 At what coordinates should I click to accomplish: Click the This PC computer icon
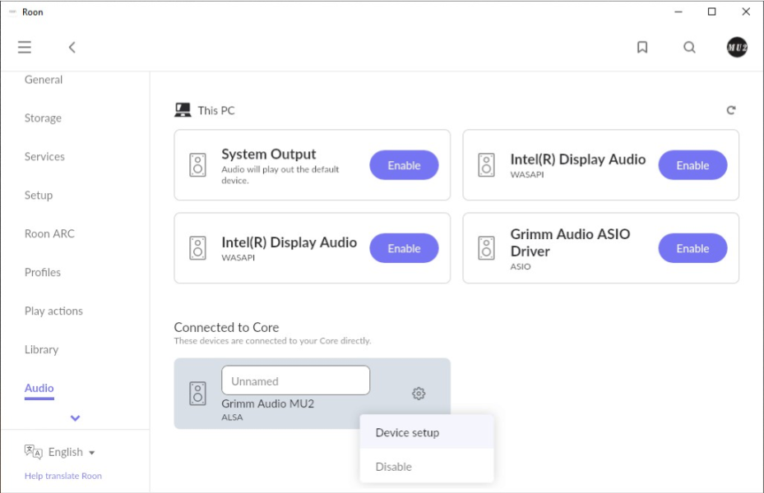183,110
